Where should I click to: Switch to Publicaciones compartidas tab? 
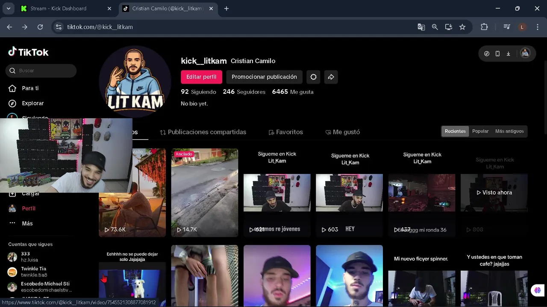[203, 132]
